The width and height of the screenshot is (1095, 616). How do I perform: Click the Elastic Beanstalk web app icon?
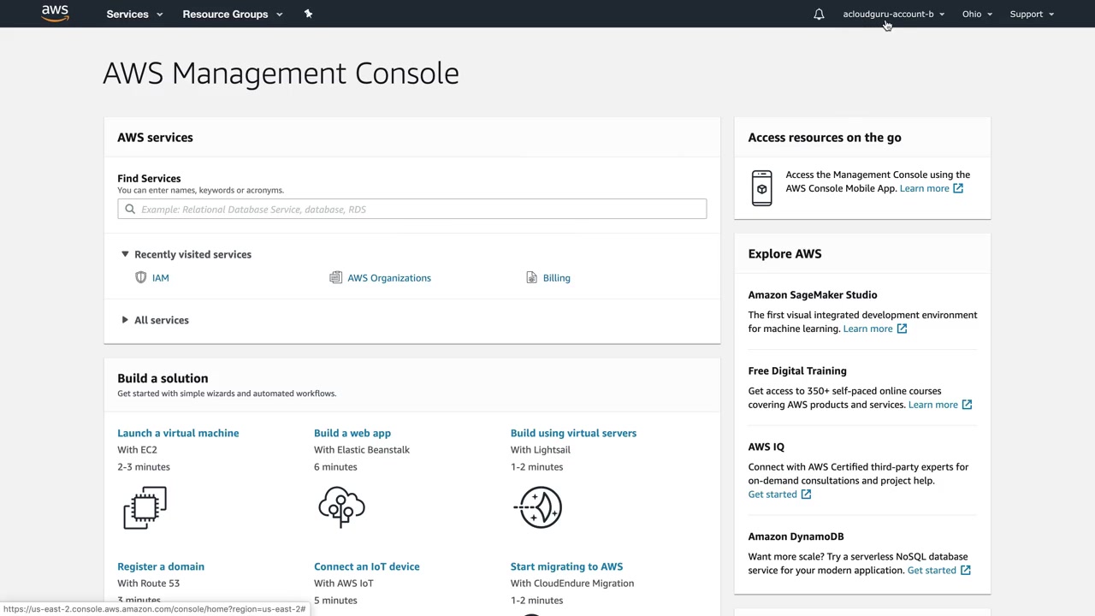(341, 507)
